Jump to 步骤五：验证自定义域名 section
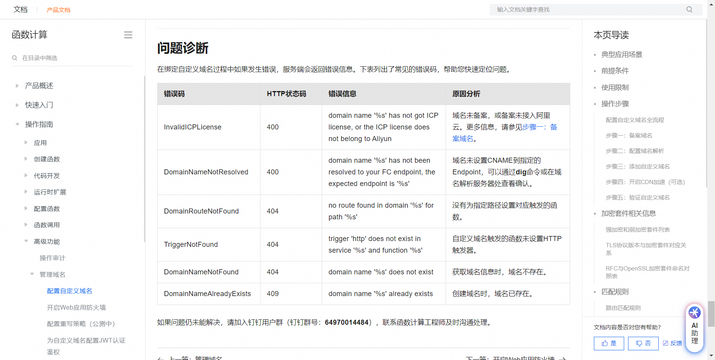 coord(637,198)
